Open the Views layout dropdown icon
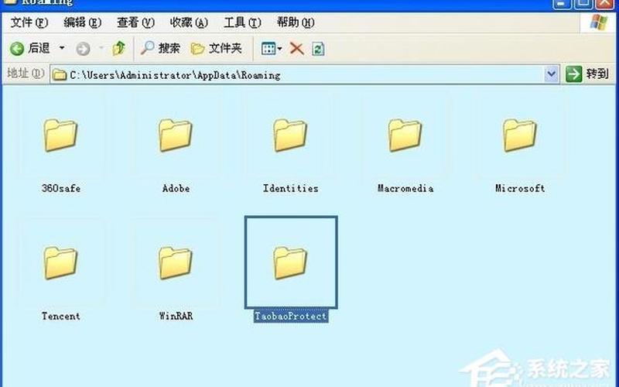The width and height of the screenshot is (619, 387). click(272, 49)
